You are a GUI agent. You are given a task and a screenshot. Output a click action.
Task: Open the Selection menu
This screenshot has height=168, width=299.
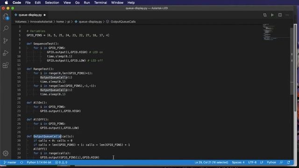52,3
